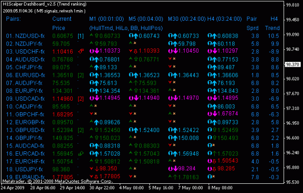The image size is (303, 193).
Task: Click the Pairs: column header
Action: (14, 19)
